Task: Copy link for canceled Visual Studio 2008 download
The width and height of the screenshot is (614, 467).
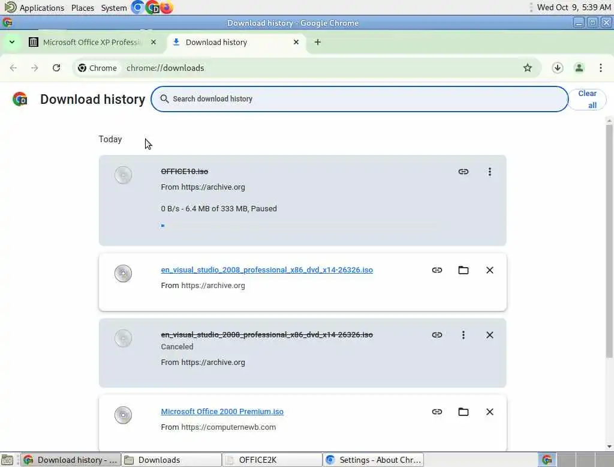Action: (x=437, y=335)
